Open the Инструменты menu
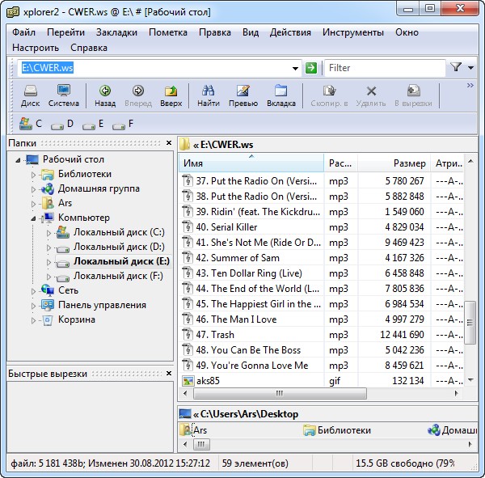485x478 pixels. coord(353,32)
